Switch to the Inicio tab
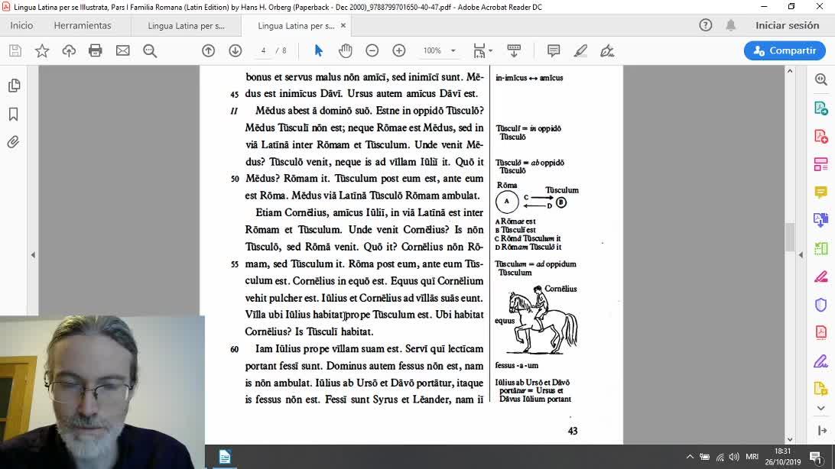 21,25
